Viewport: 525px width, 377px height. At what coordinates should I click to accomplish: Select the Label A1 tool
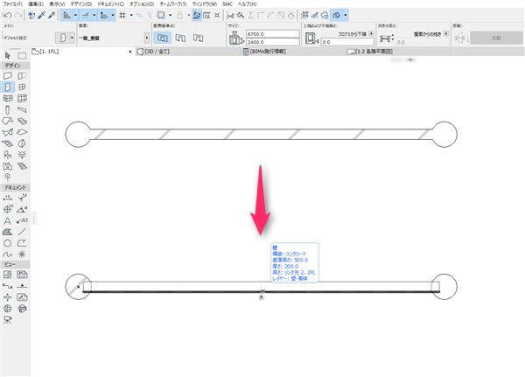point(22,220)
